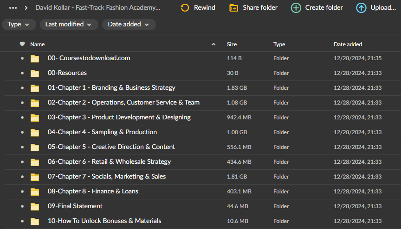Click folder icon of 02-Chapter 2 row
This screenshot has height=229, width=401.
click(x=35, y=103)
